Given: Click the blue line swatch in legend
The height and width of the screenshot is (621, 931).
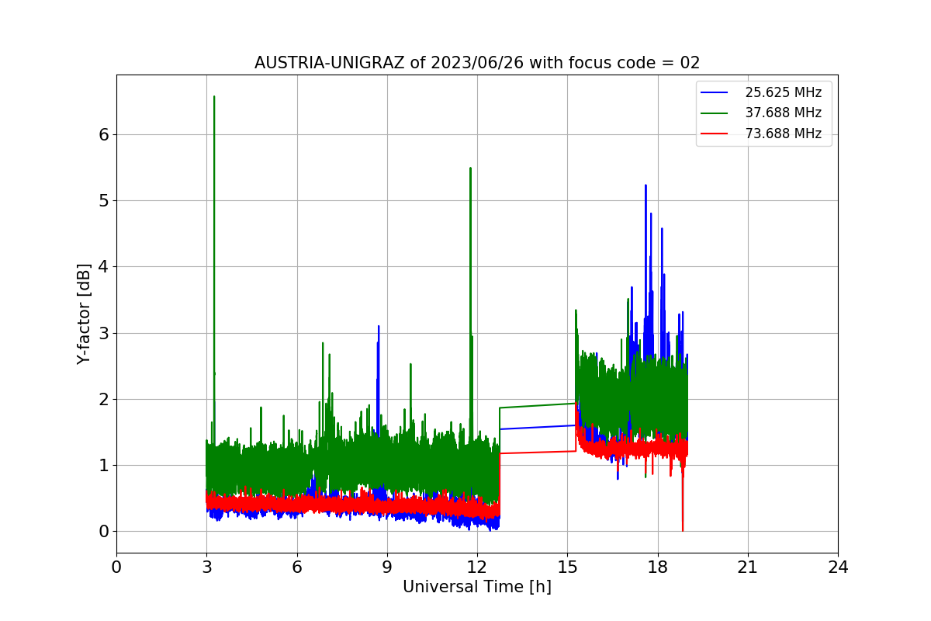Looking at the screenshot, I should pyautogui.click(x=715, y=92).
